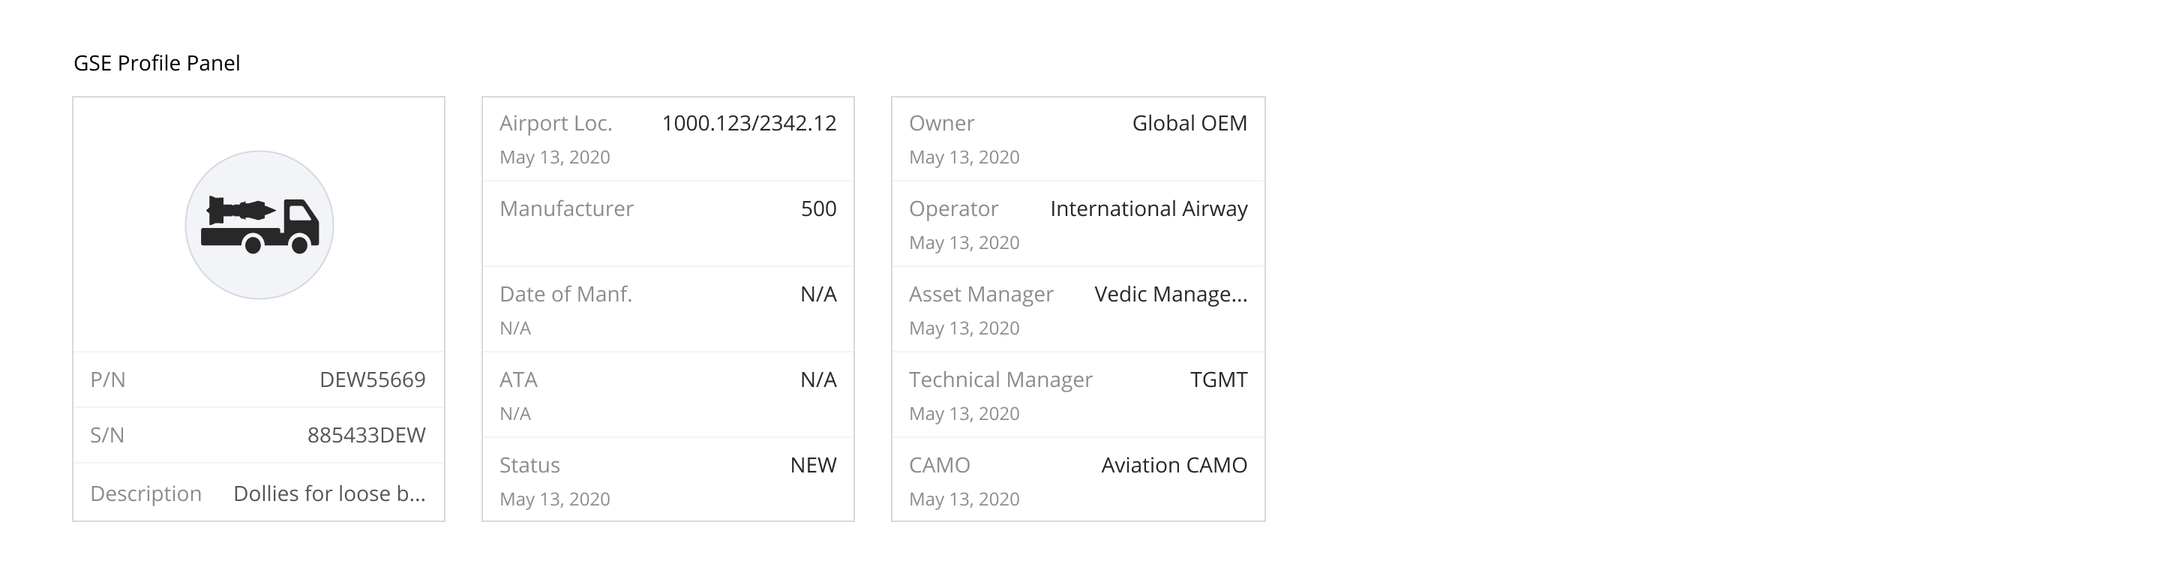Select the S/N value 885433DEW
This screenshot has height=570, width=2160.
[x=367, y=435]
